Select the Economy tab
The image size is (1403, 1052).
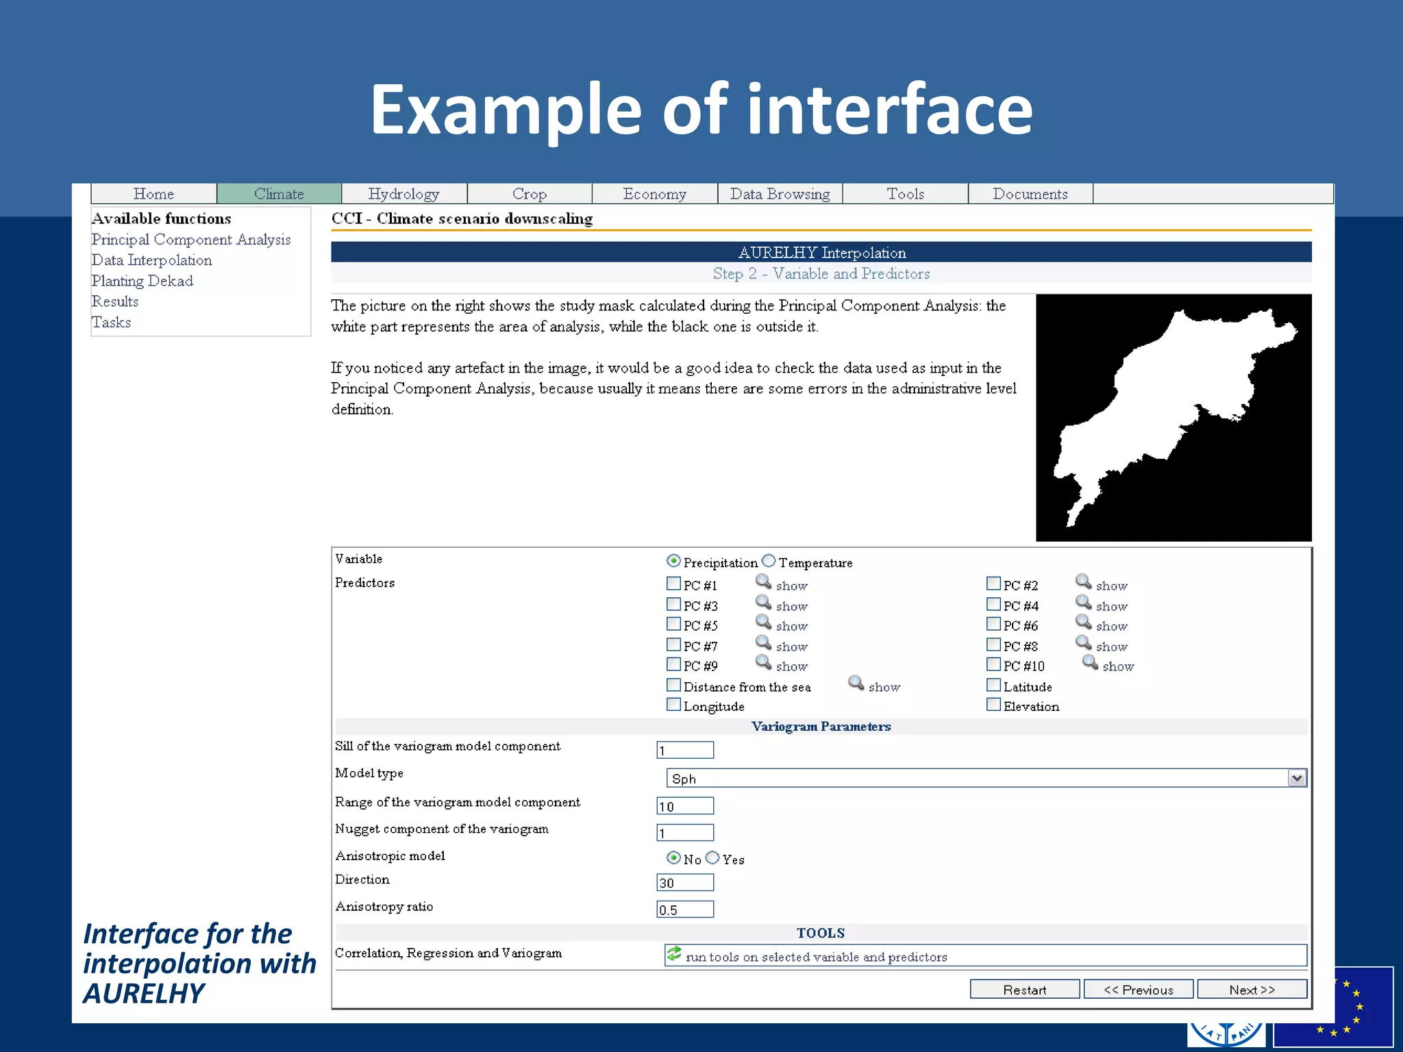655,194
